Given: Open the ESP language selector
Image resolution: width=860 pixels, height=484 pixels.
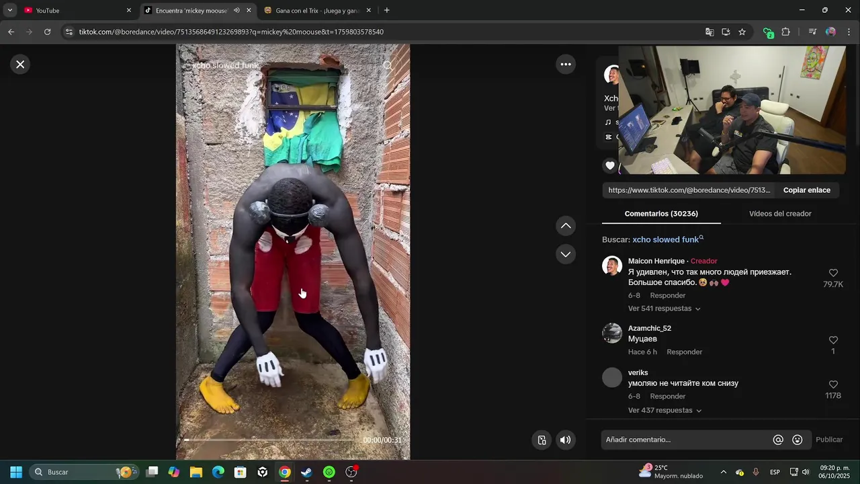Looking at the screenshot, I should pos(775,472).
